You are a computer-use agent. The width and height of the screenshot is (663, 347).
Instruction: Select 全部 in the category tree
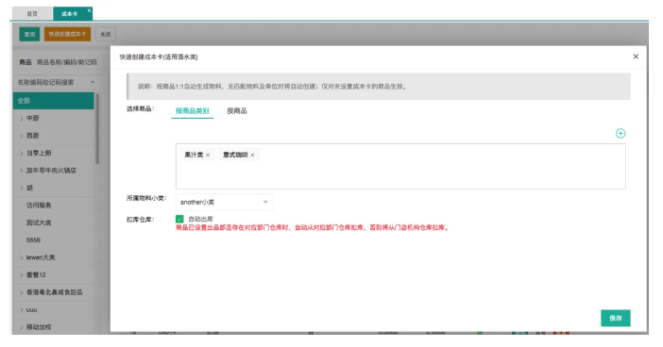pos(53,101)
